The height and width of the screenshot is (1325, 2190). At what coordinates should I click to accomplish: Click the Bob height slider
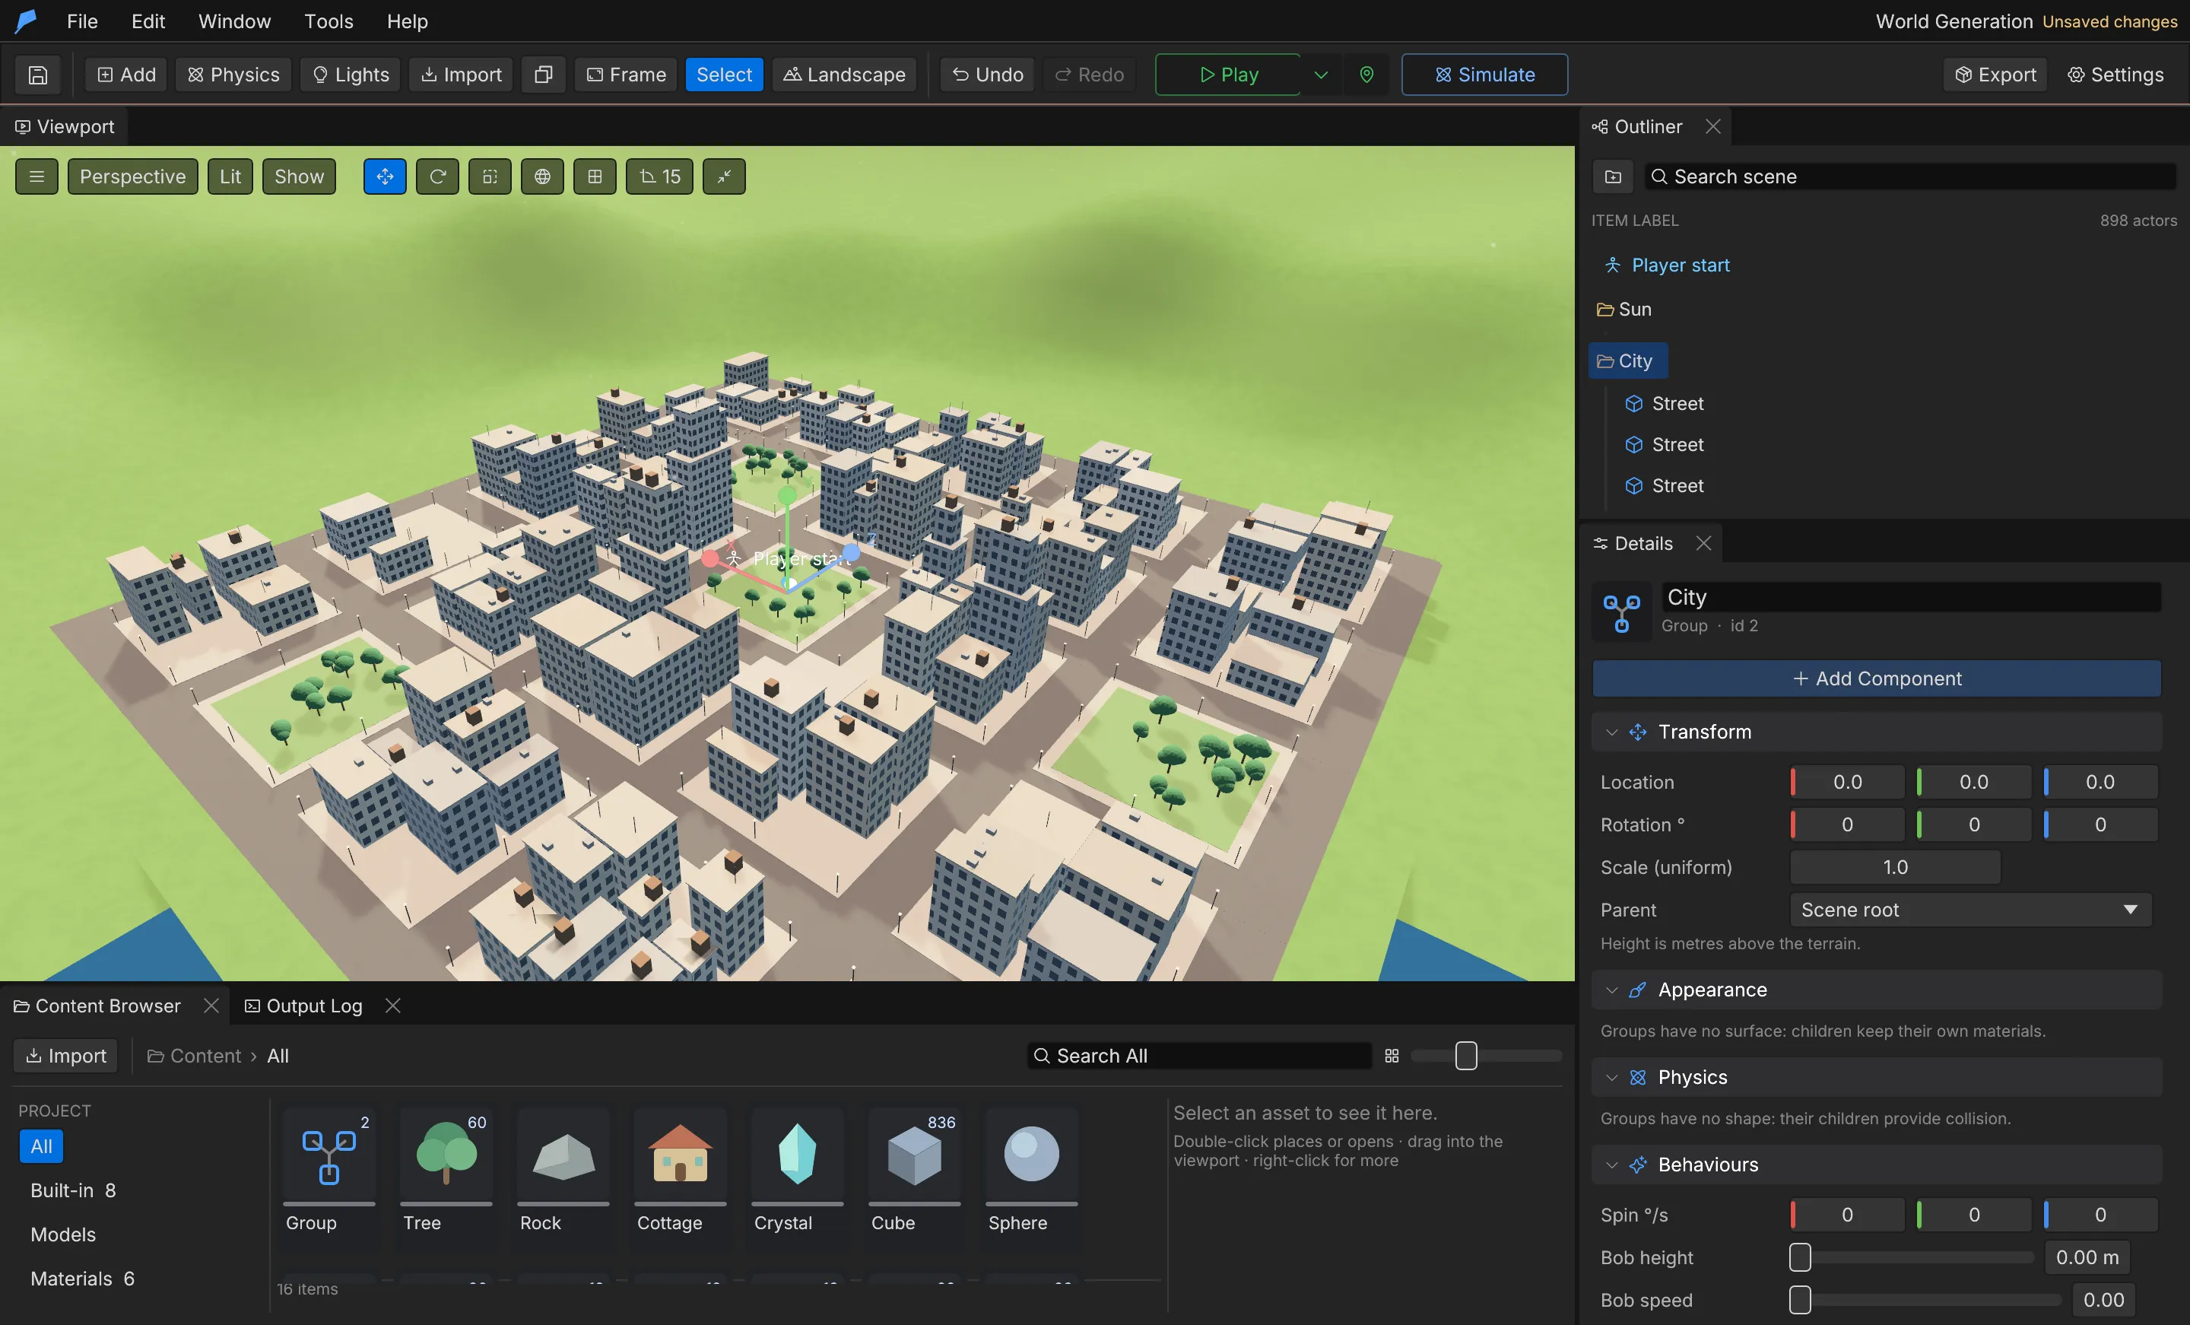click(x=1912, y=1257)
